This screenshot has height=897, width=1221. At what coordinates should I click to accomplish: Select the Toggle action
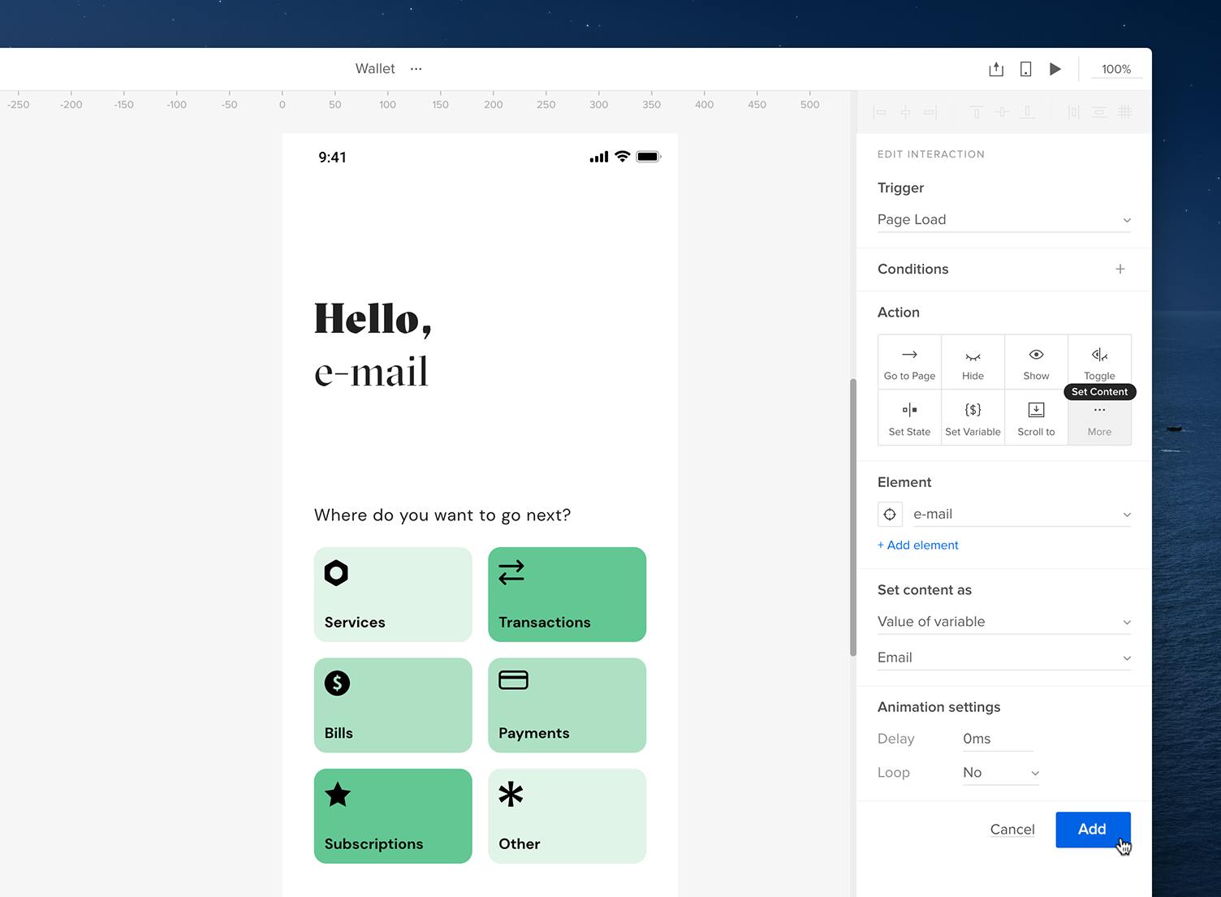pyautogui.click(x=1099, y=362)
